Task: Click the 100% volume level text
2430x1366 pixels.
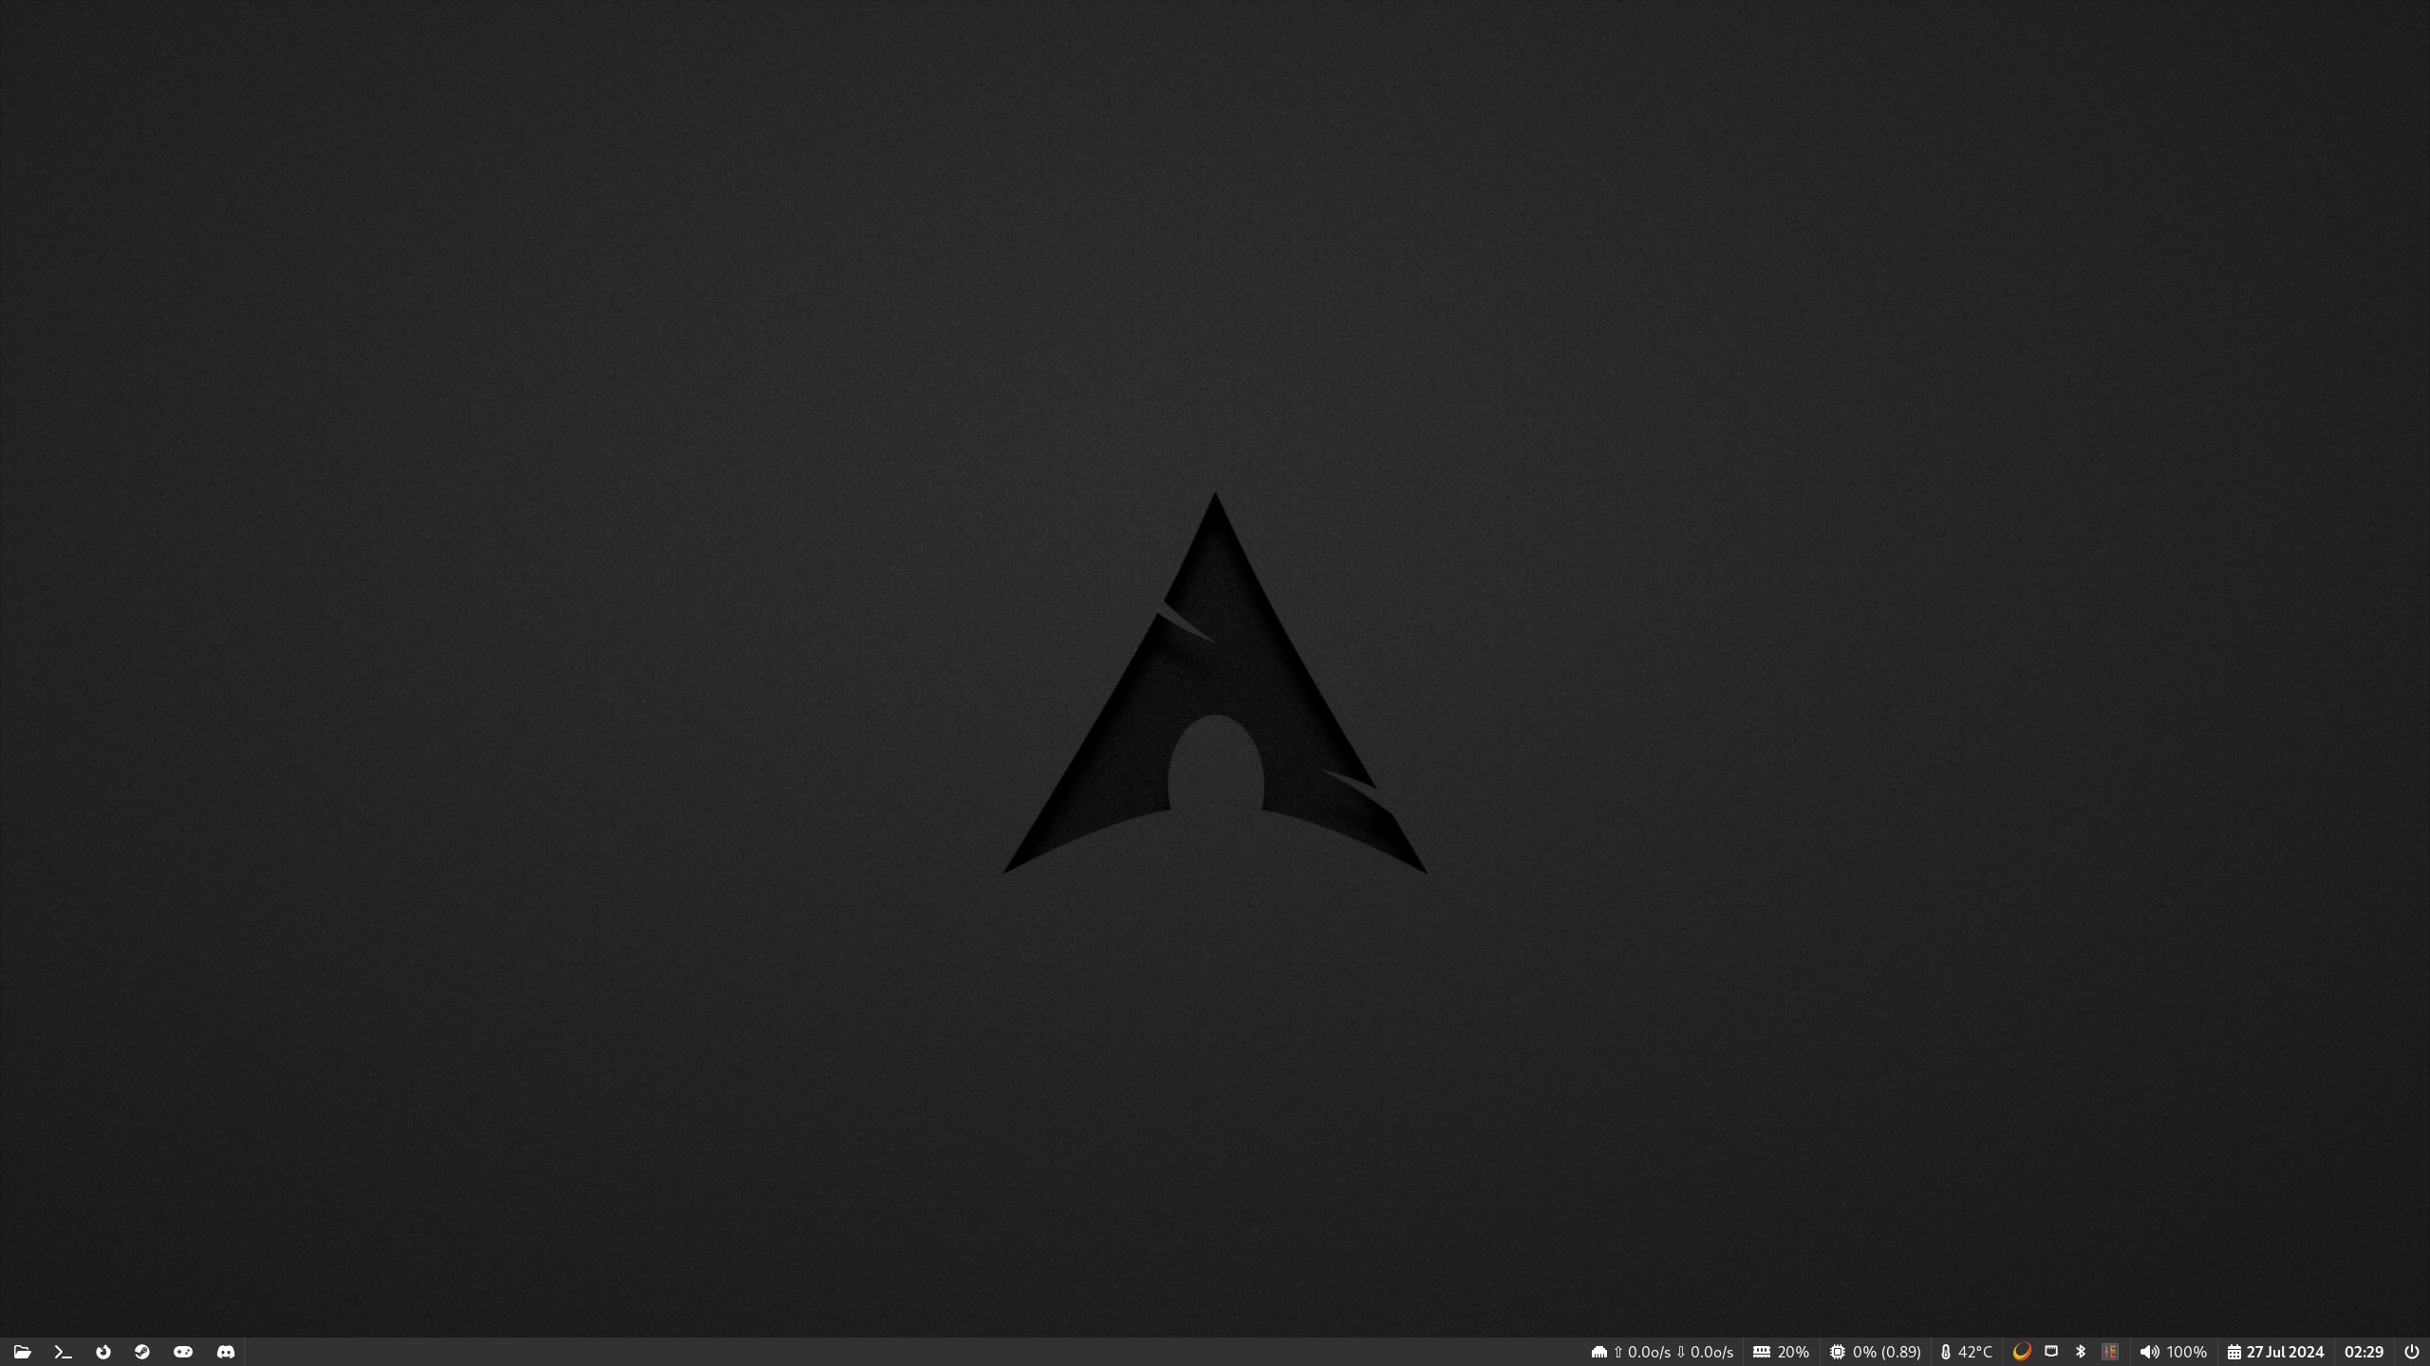Action: (2187, 1352)
